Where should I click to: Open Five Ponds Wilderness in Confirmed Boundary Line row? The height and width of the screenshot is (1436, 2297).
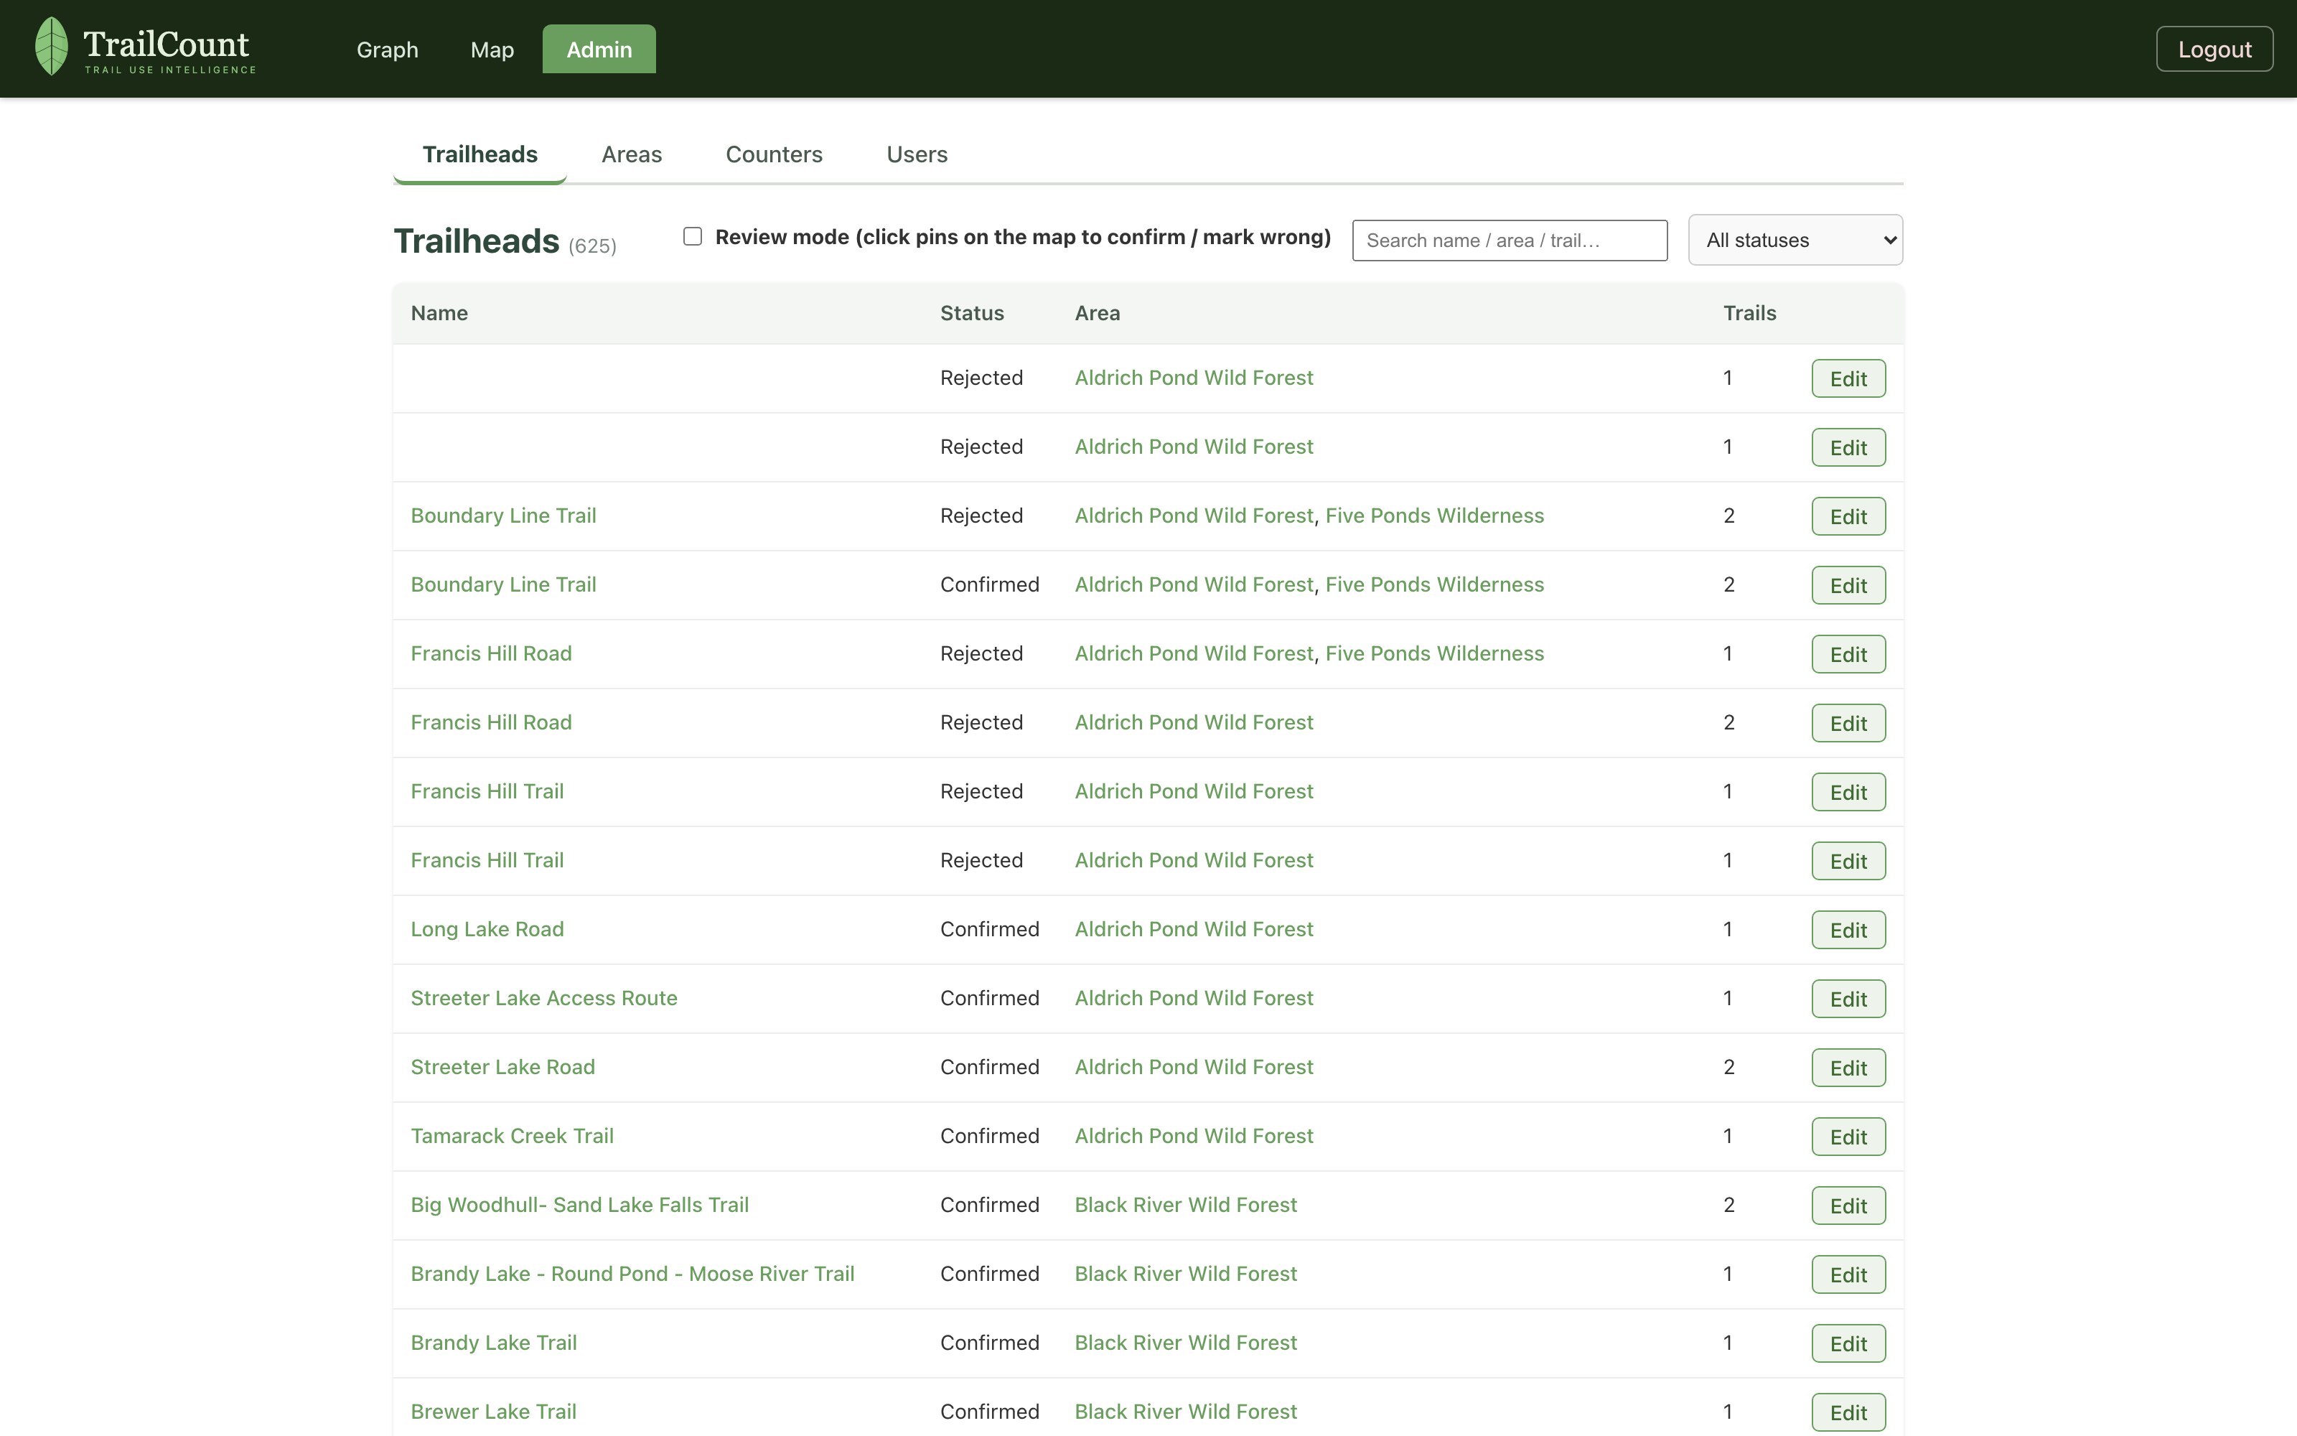[1434, 585]
